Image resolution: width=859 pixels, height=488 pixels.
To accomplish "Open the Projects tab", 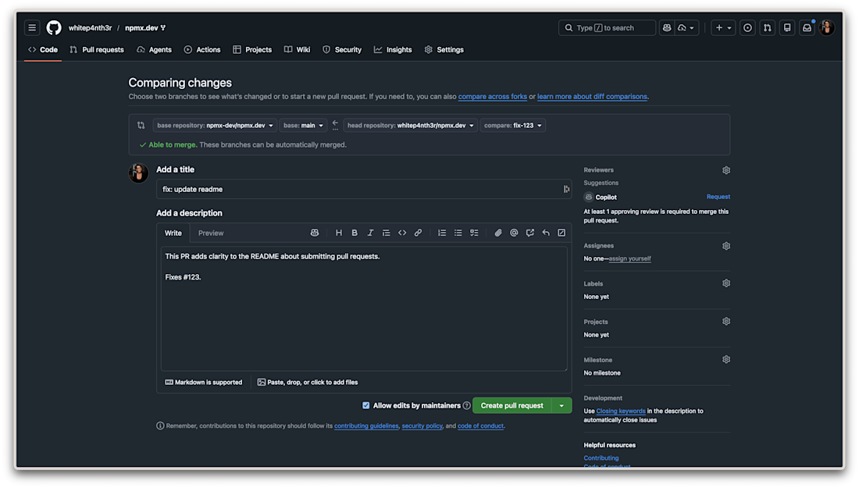I will click(252, 49).
